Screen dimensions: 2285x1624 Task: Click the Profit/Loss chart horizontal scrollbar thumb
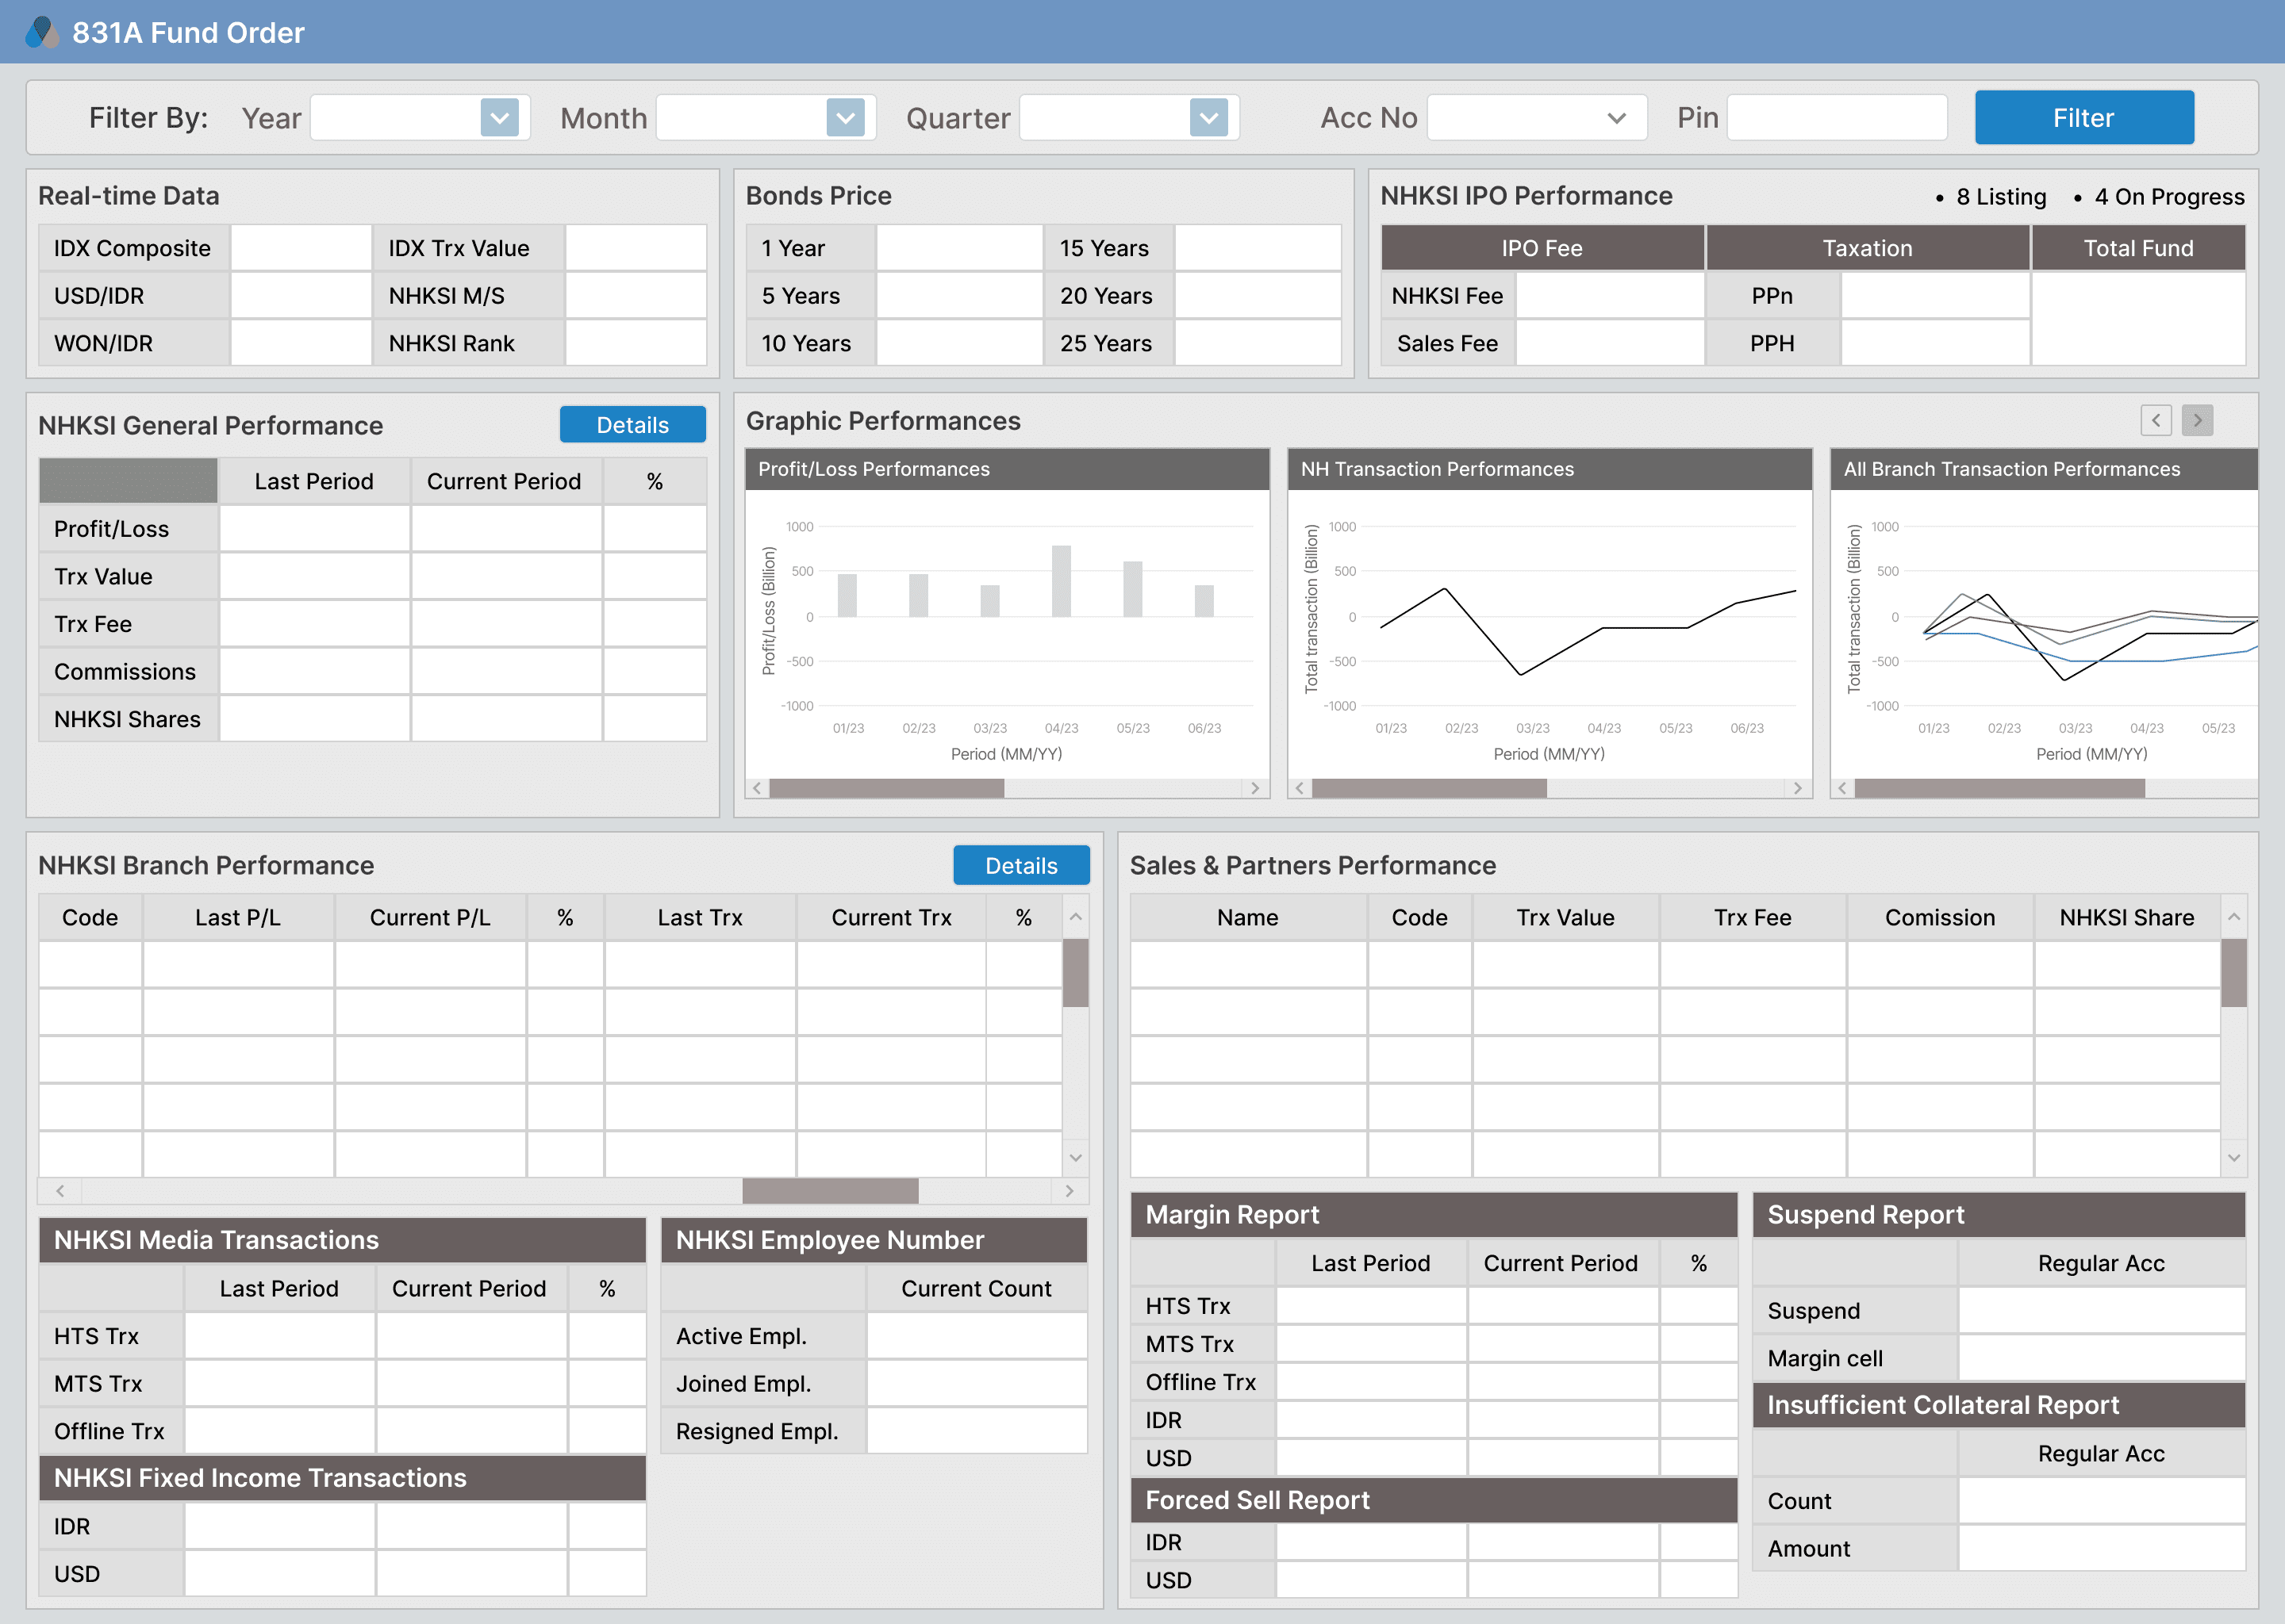[x=886, y=788]
